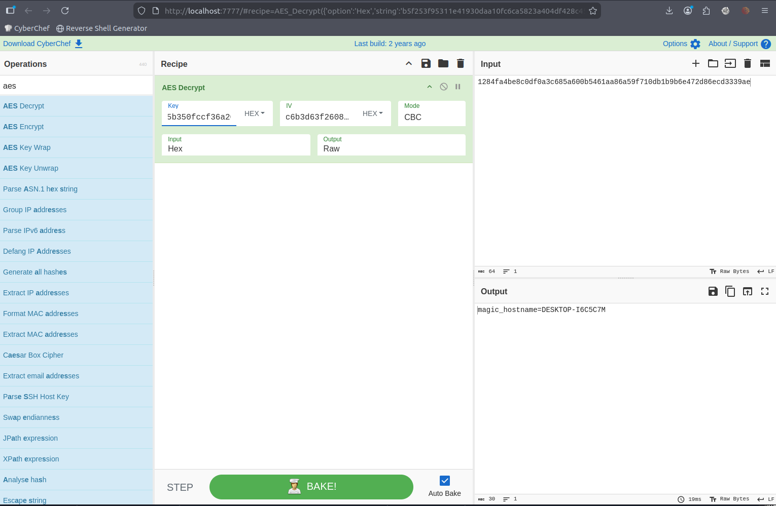Image resolution: width=776 pixels, height=506 pixels.
Task: Click the input hex text area
Action: pos(625,171)
